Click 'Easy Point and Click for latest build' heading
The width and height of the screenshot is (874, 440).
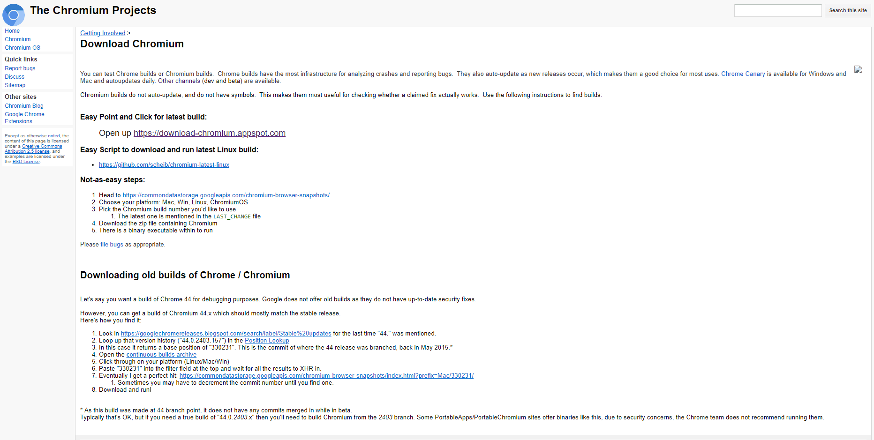click(x=143, y=117)
